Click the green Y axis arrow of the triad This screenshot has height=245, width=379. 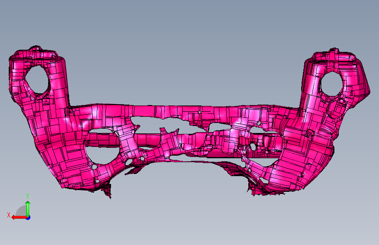28,208
